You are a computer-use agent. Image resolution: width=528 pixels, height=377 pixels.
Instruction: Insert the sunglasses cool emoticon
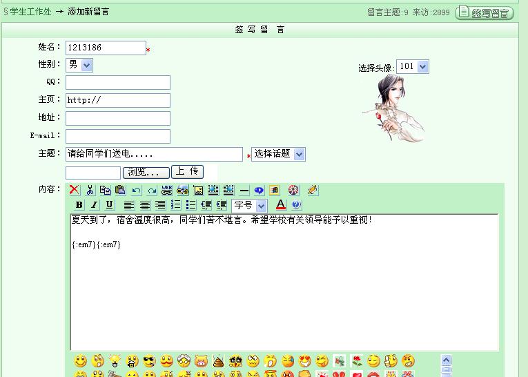[149, 361]
